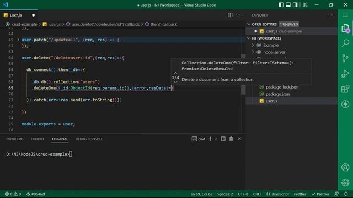This screenshot has height=198, width=353.
Task: Click line 75 module.exports code
Action: tap(48, 124)
